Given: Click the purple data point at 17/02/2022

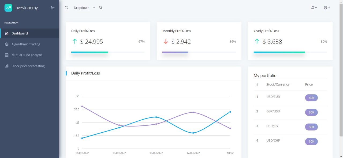Looking at the screenshot, I should tap(193, 112).
